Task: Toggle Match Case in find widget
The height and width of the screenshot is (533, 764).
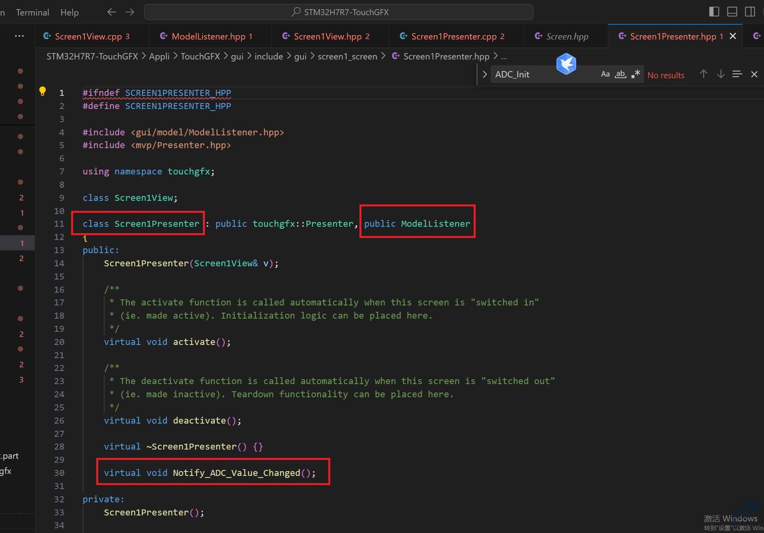Action: (605, 74)
